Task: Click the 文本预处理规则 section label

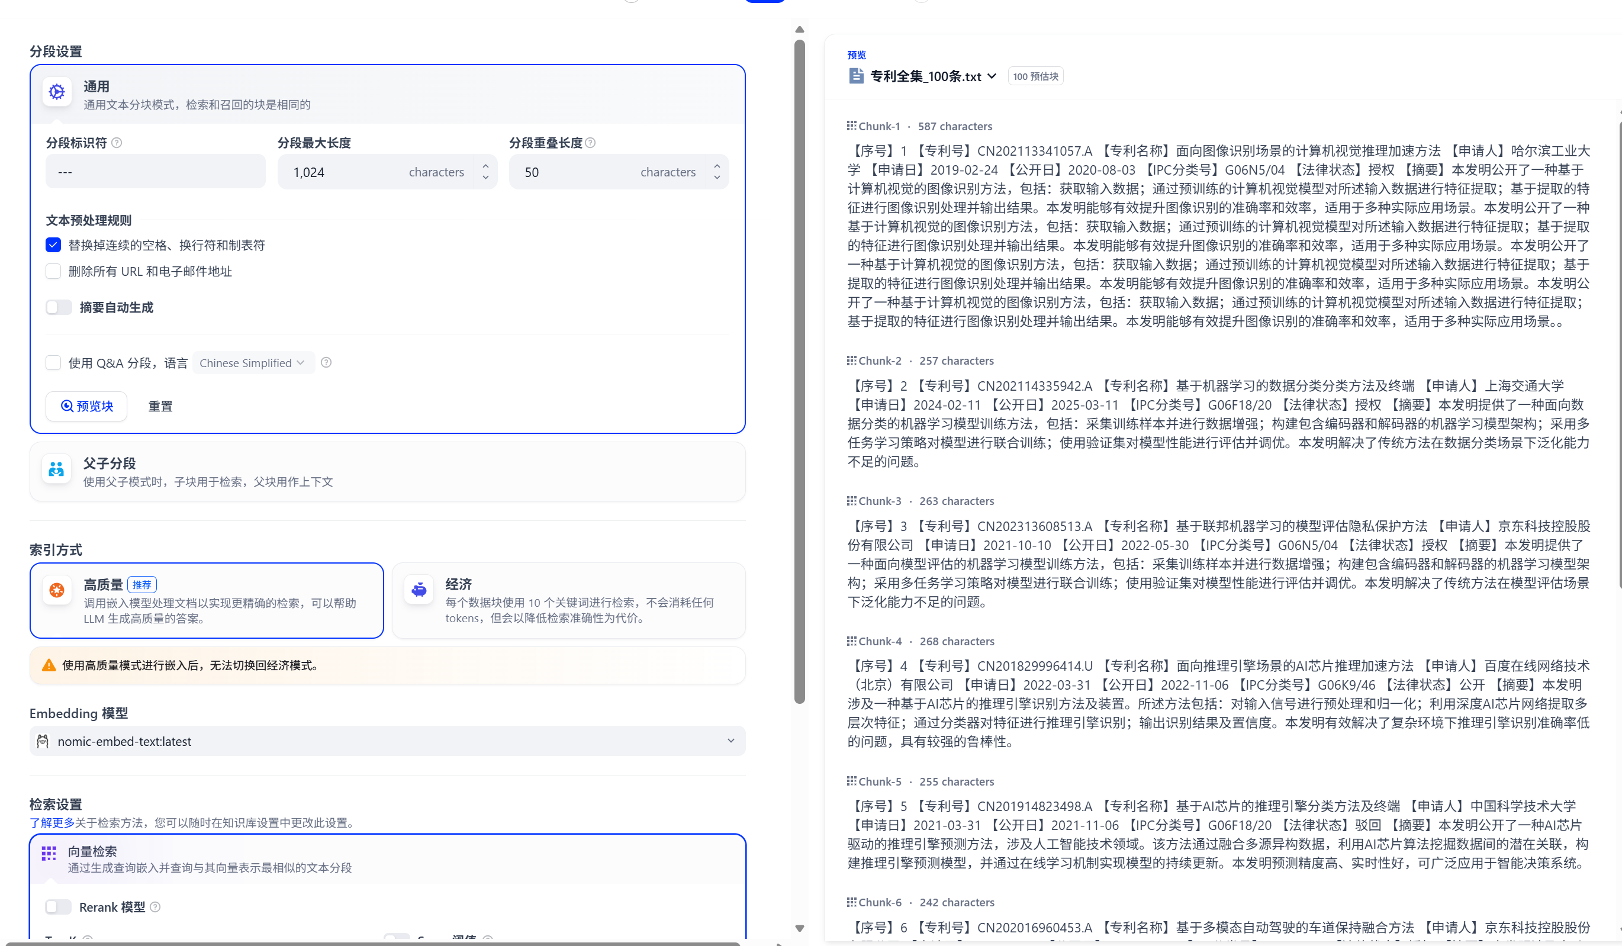Action: tap(89, 221)
